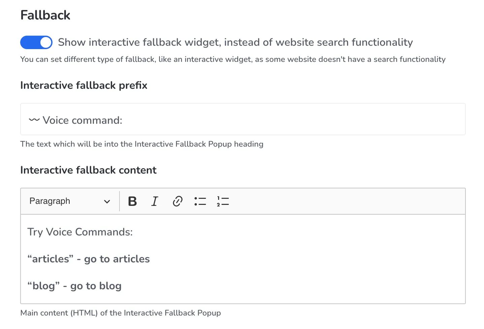Click the '“articles” - go to articles' line
This screenshot has height=329, width=484.
89,259
